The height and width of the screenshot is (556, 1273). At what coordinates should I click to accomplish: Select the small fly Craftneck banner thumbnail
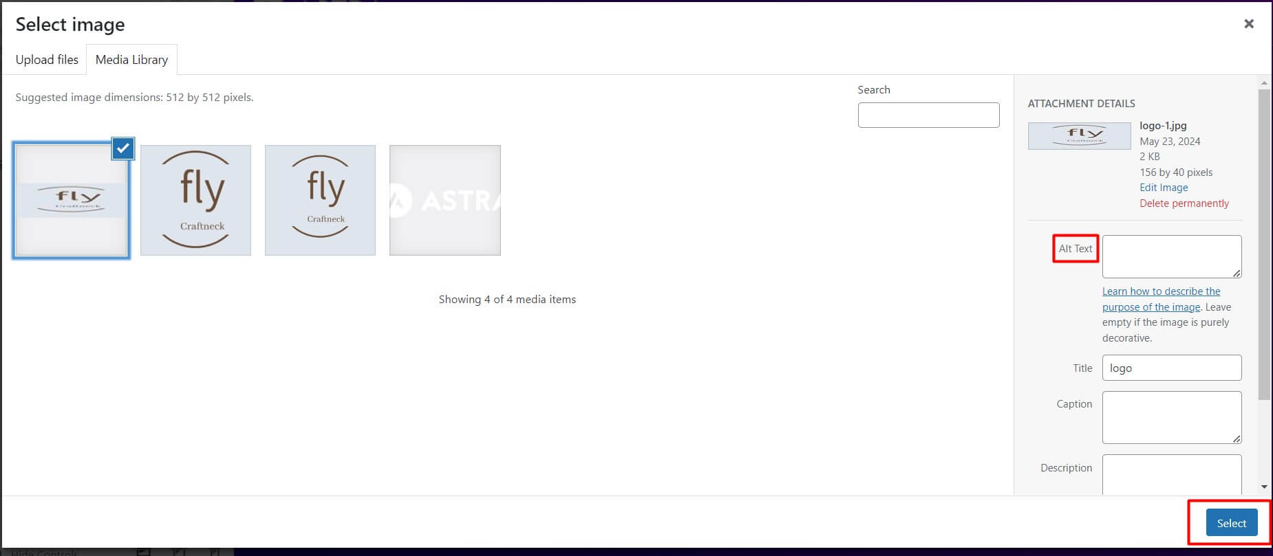click(71, 200)
